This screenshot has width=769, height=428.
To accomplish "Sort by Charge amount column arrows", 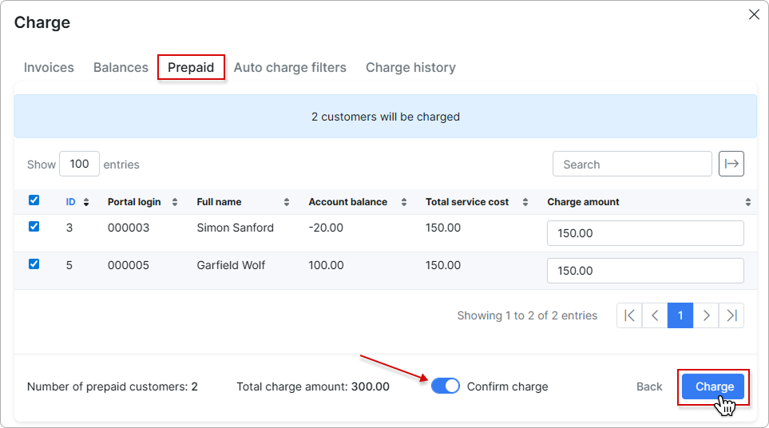I will coord(747,202).
